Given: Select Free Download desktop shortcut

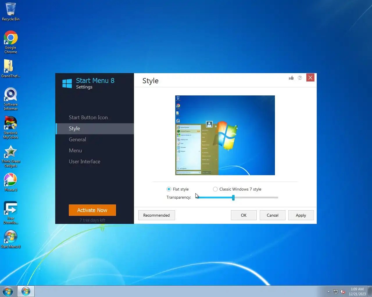Looking at the screenshot, I should (x=11, y=213).
